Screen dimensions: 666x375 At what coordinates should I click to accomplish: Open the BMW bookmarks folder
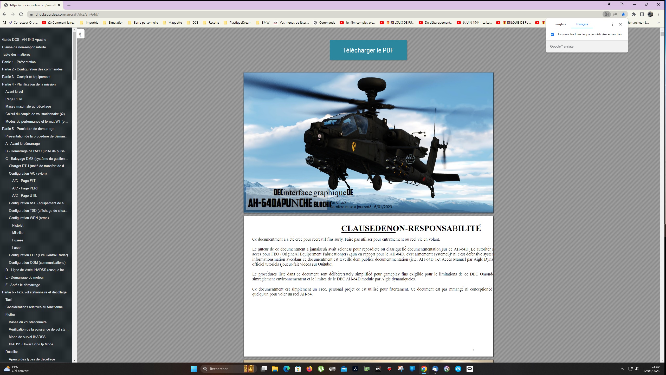point(263,23)
